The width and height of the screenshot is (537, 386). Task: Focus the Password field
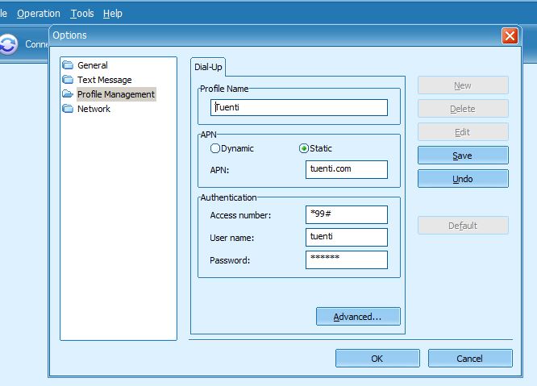[x=347, y=259]
